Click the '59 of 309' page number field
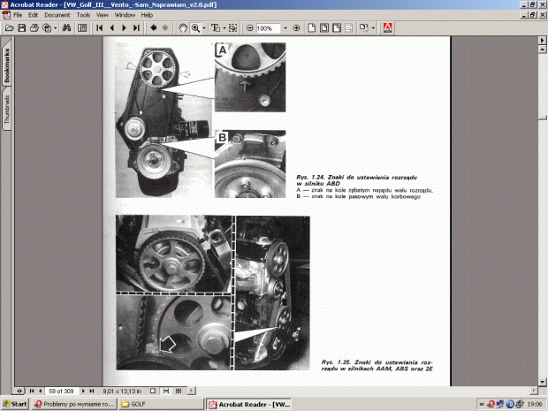Viewport: 548px width, 411px height. (61, 391)
